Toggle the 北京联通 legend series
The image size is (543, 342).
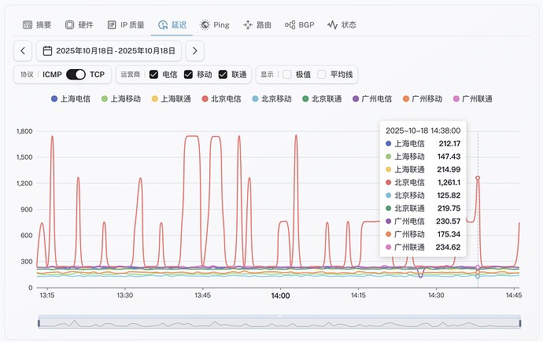click(x=322, y=99)
